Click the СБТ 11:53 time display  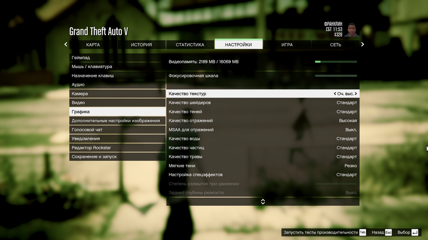(x=334, y=29)
